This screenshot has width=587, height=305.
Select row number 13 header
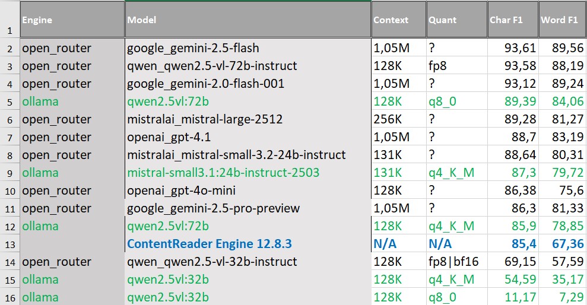(x=9, y=244)
